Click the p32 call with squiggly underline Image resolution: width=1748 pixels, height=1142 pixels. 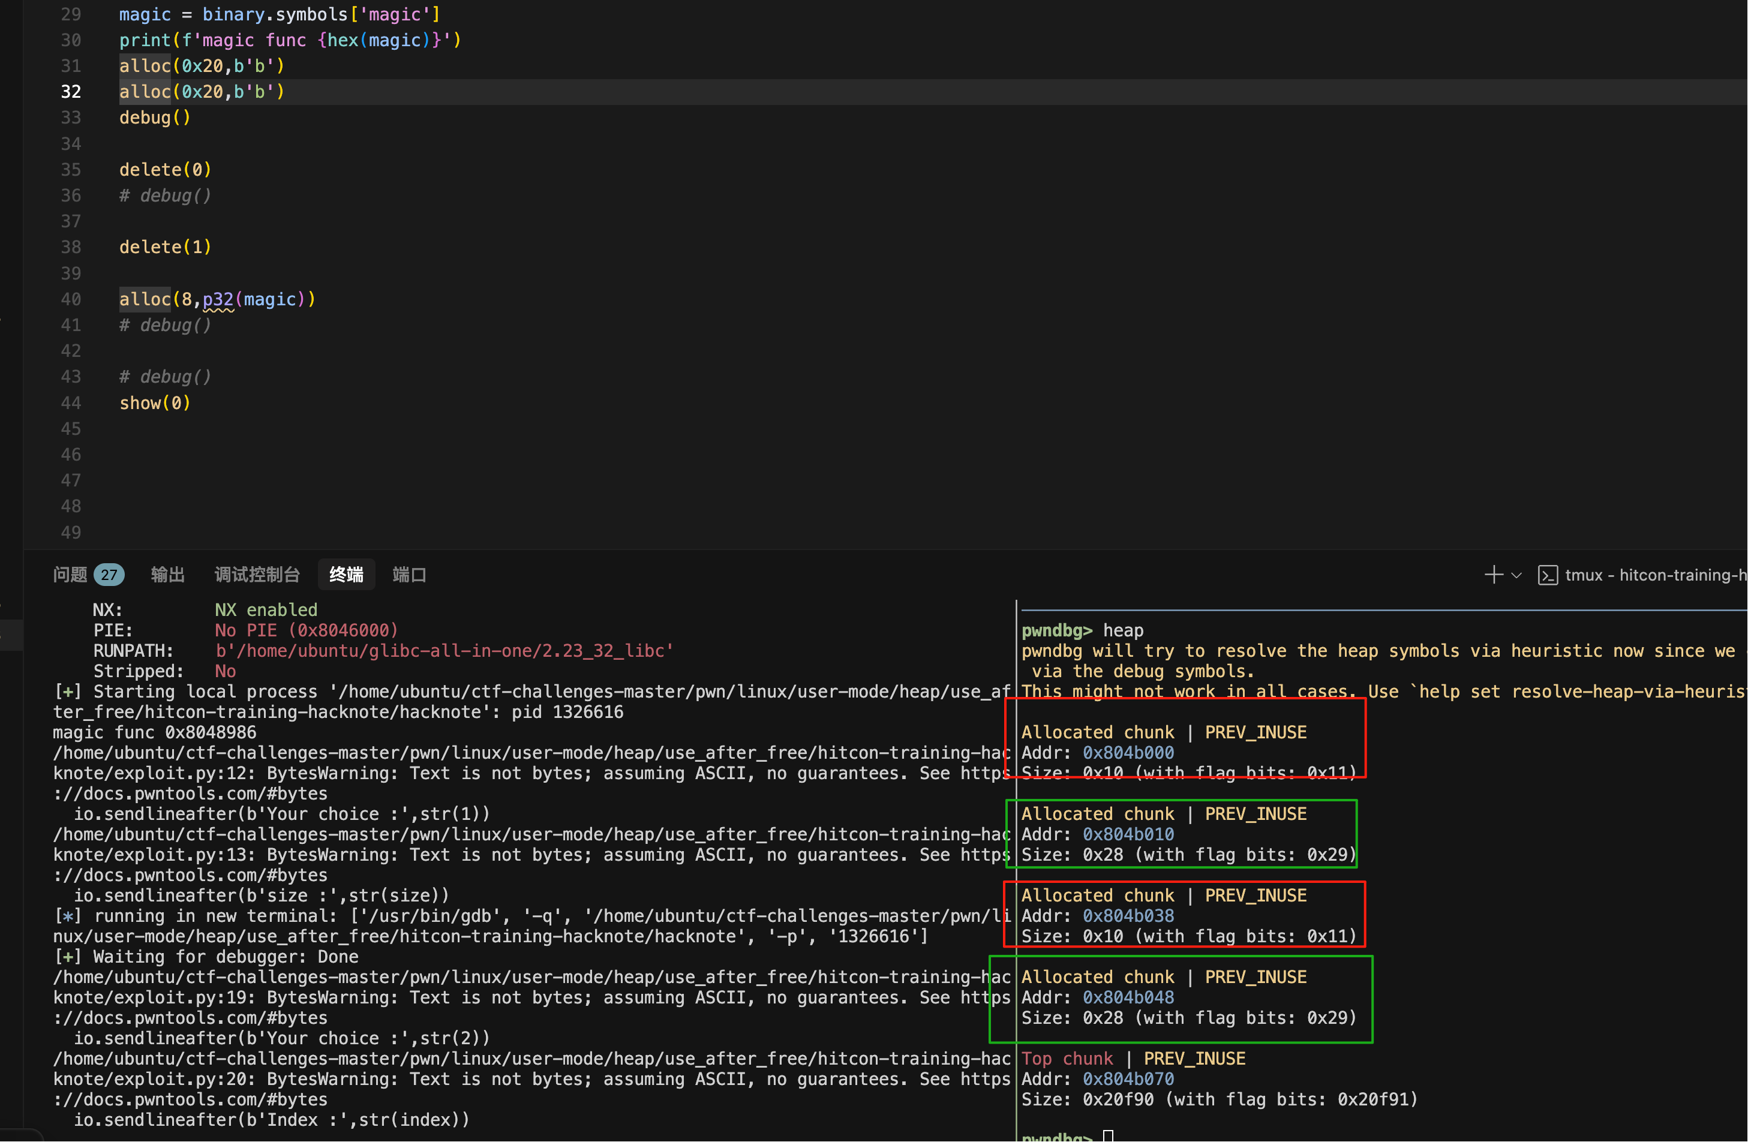click(217, 299)
